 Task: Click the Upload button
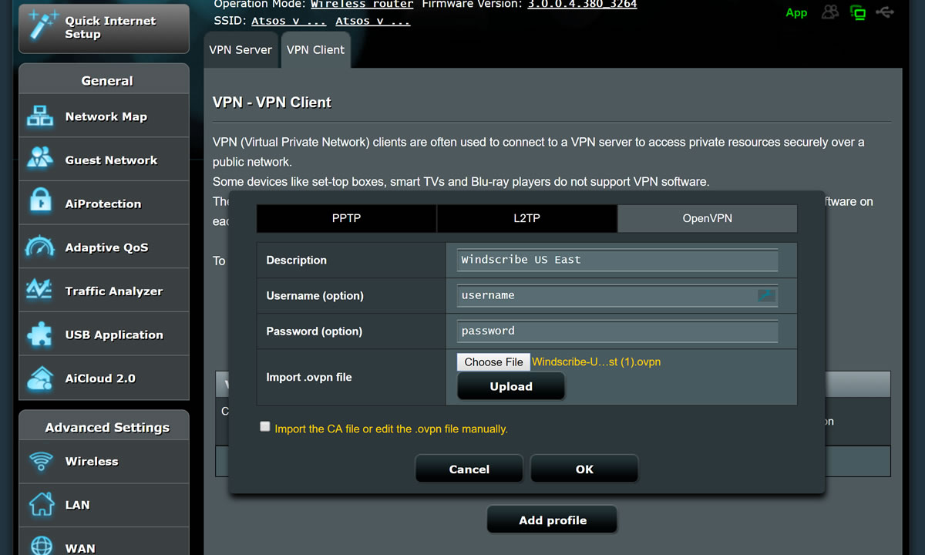pyautogui.click(x=511, y=386)
